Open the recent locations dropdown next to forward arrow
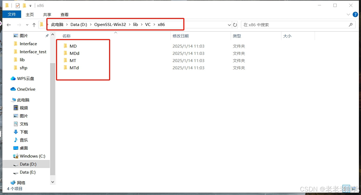This screenshot has width=361, height=195. coord(27,24)
